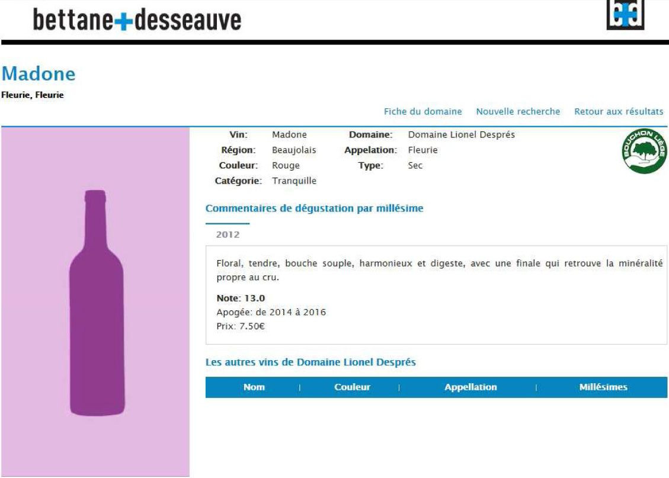
Task: Click 'Les autres vins de Domaine Lionel Després' heading
Action: tap(311, 362)
